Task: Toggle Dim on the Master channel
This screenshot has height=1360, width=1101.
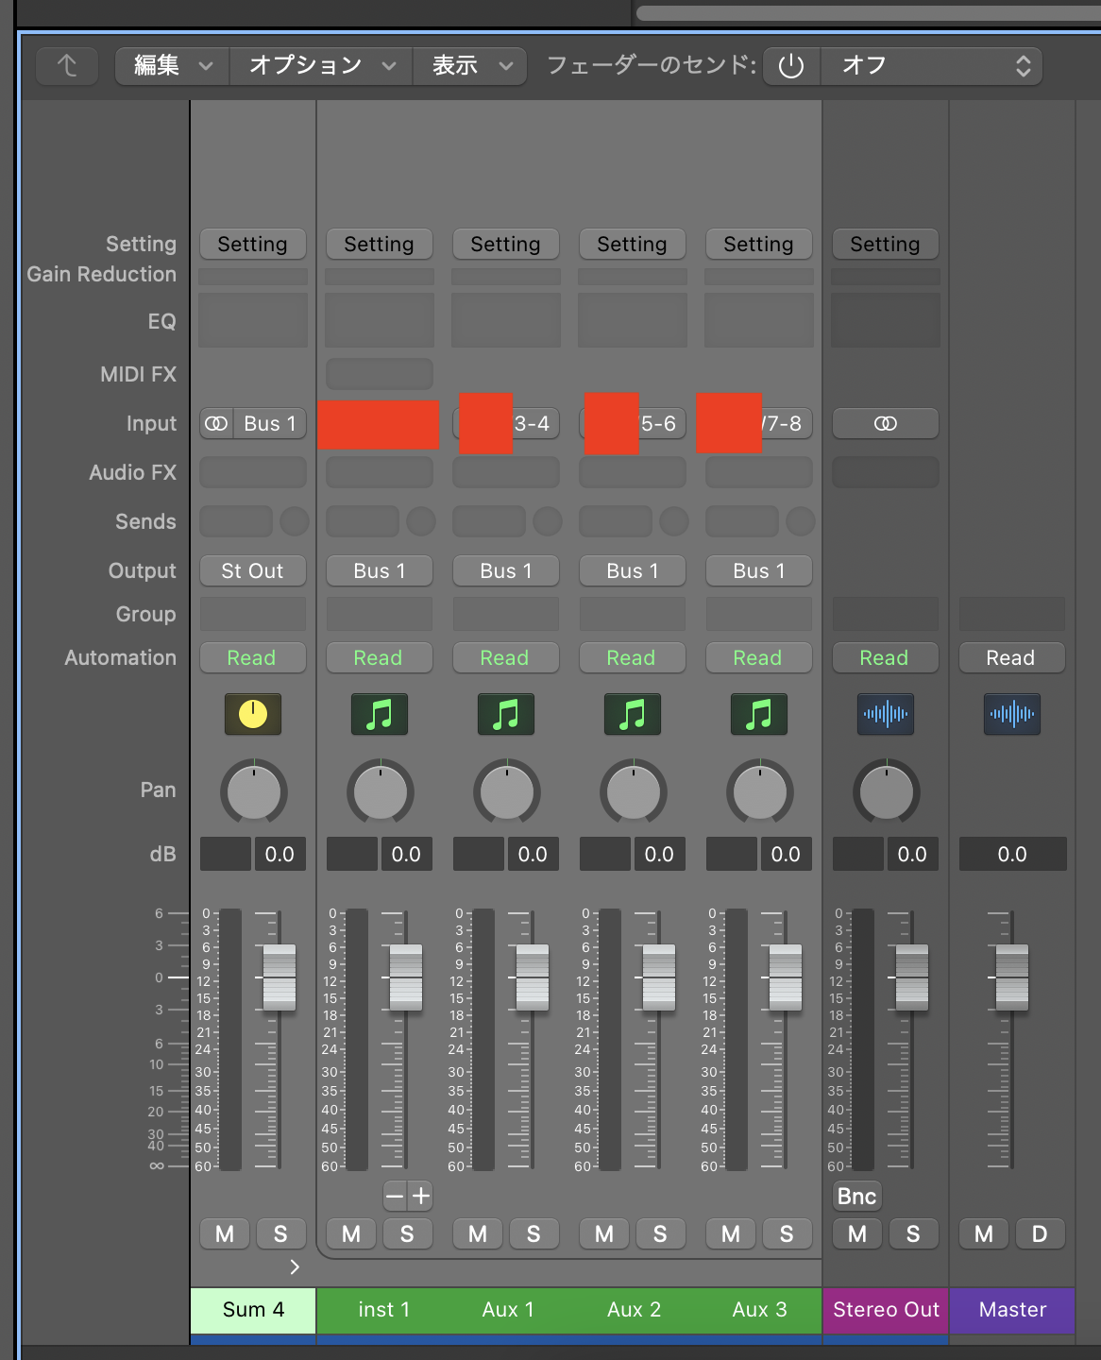Action: pos(1040,1234)
